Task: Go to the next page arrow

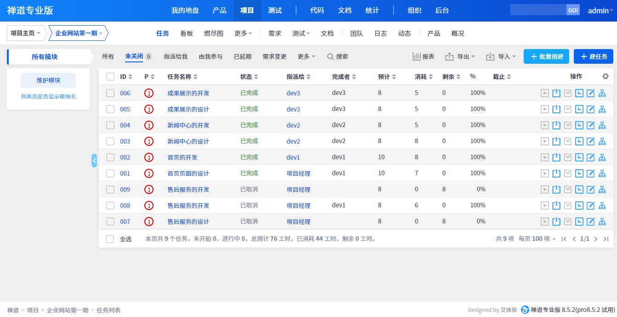Action: coord(596,239)
